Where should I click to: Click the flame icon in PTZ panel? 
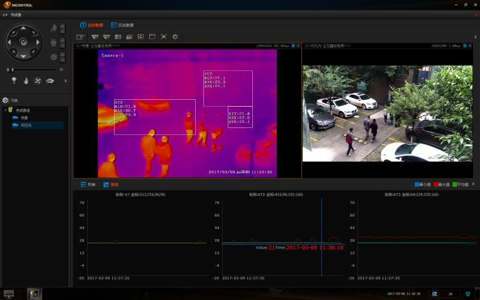tap(26, 81)
